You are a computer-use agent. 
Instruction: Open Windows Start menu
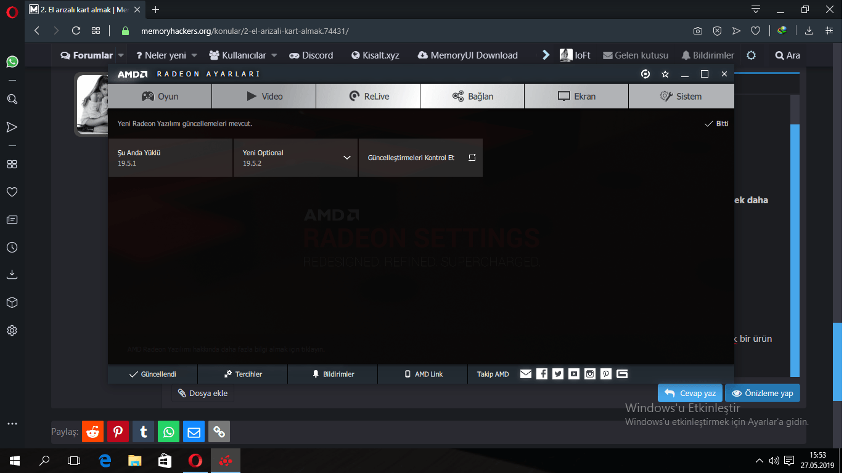14,460
